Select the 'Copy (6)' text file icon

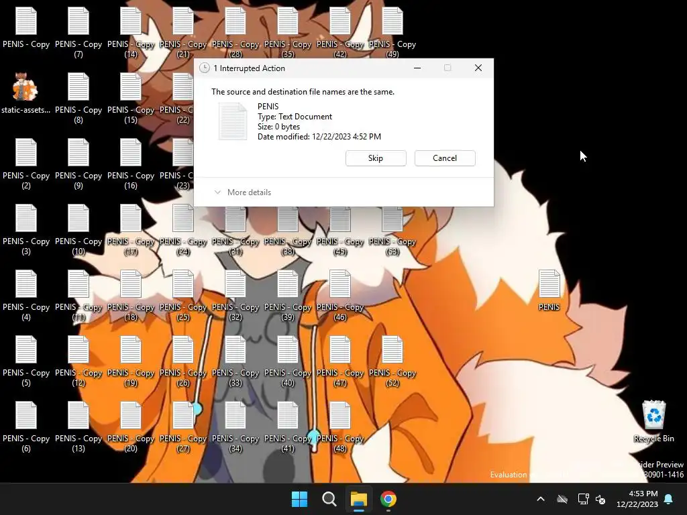(x=26, y=415)
